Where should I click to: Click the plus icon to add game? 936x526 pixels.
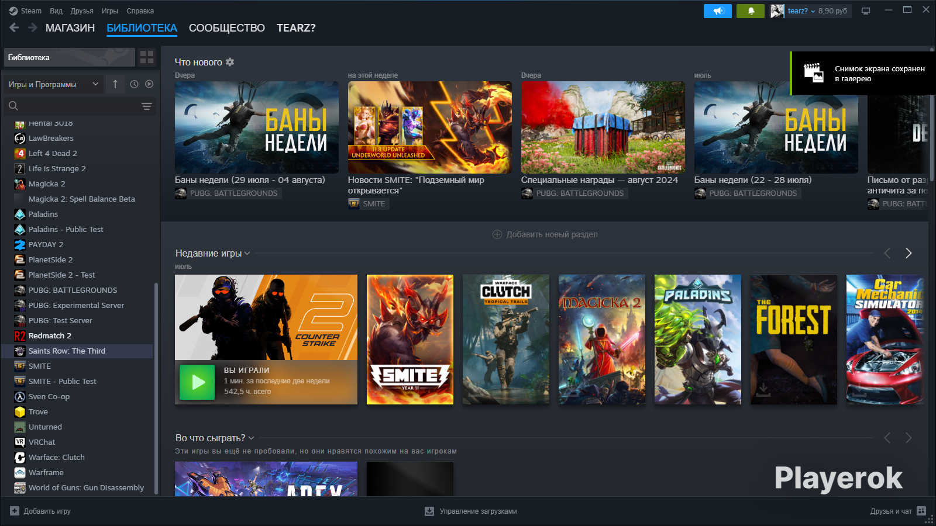tap(15, 511)
